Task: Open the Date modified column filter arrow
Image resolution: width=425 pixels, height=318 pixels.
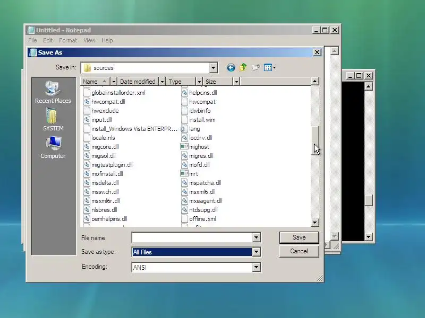Action: click(x=162, y=82)
